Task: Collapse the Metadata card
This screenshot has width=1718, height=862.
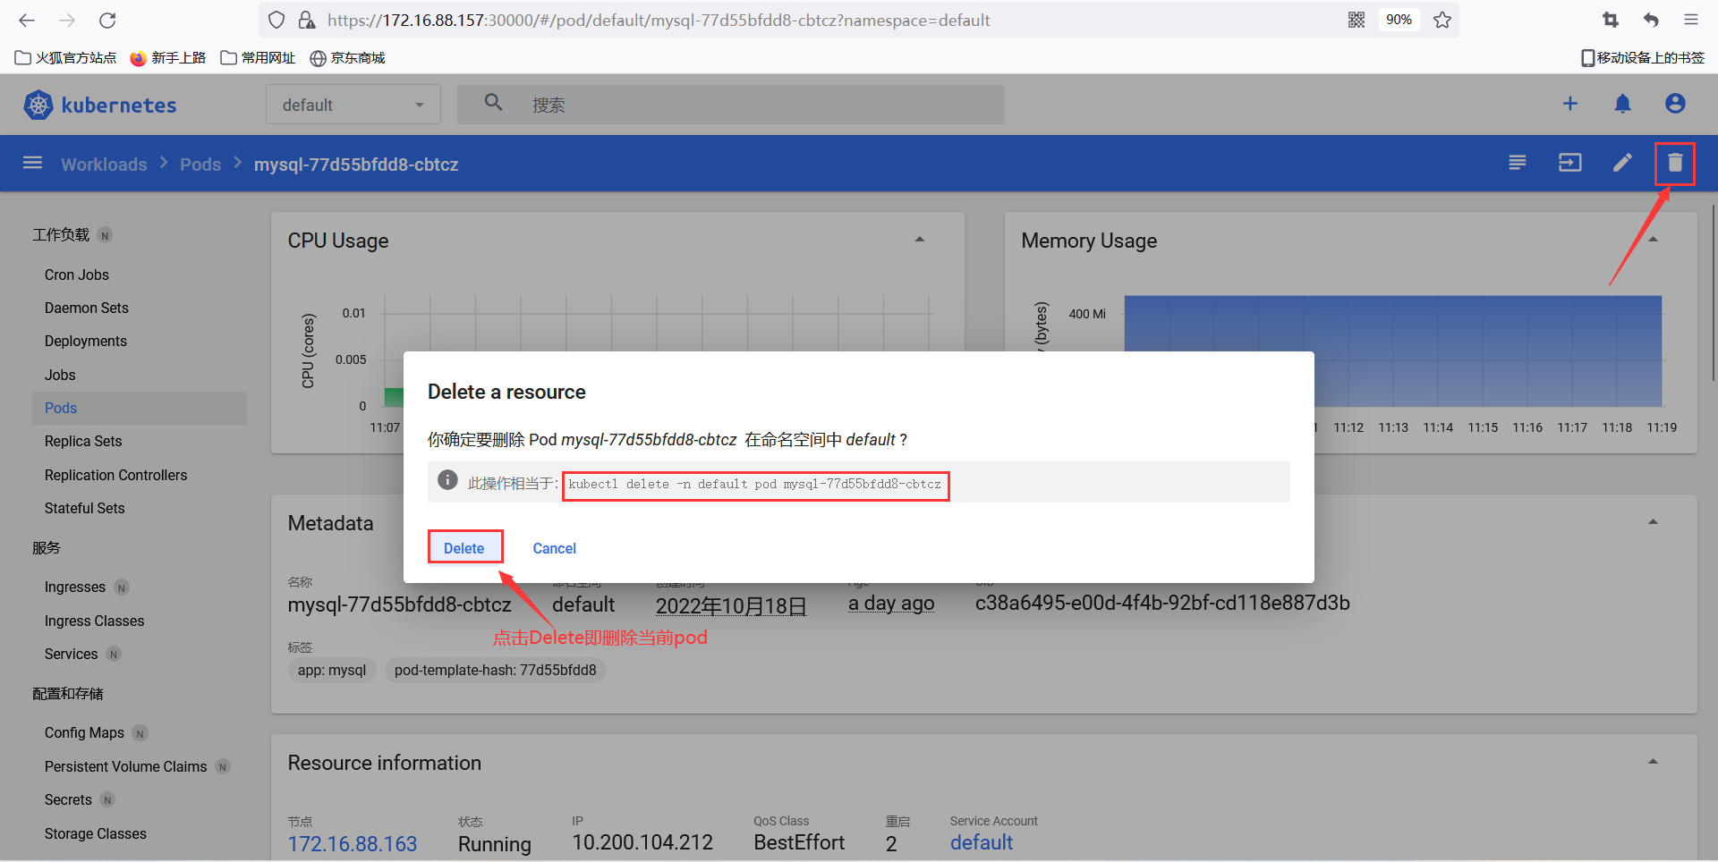Action: coord(1654,522)
